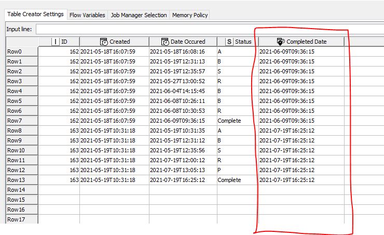384x235 pixels.
Task: Select the Completed Date column header
Action: click(301, 42)
